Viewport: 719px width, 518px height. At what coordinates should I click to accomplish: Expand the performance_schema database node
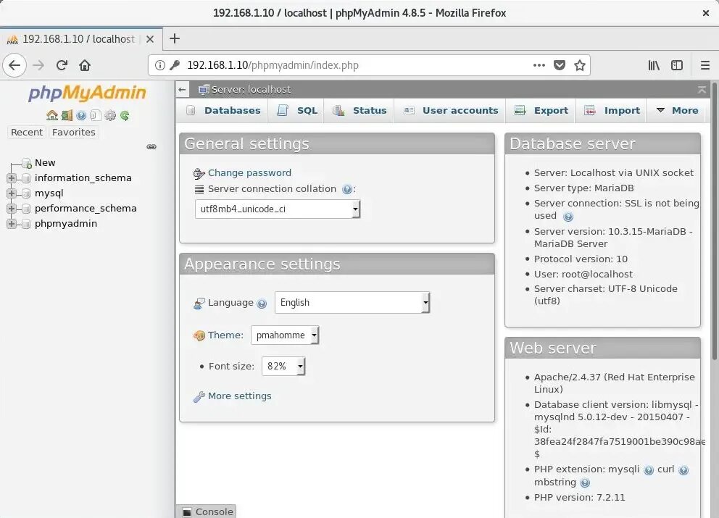click(12, 209)
